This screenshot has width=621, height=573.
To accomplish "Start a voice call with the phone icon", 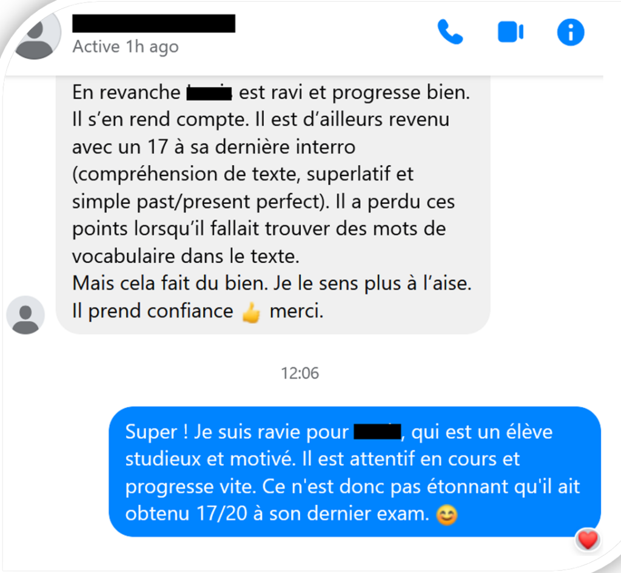I will [x=451, y=32].
